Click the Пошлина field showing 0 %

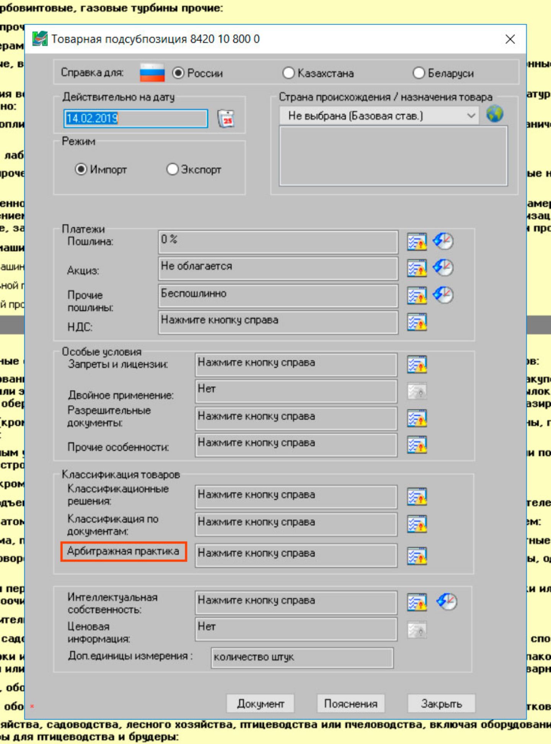coord(278,242)
